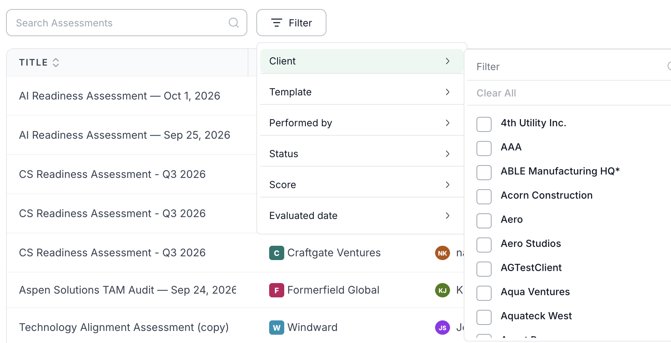Viewport: 671px width, 343px height.
Task: Expand the Template submenu chevron
Action: (447, 92)
